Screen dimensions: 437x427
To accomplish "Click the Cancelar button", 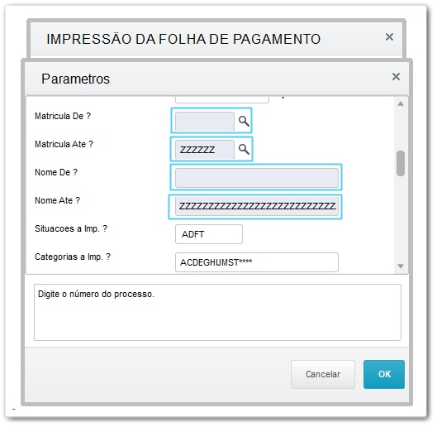I will (323, 374).
